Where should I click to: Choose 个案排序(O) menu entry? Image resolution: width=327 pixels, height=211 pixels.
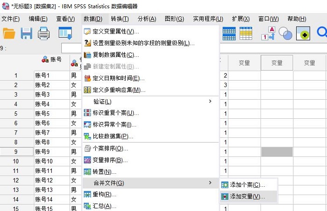coord(110,149)
